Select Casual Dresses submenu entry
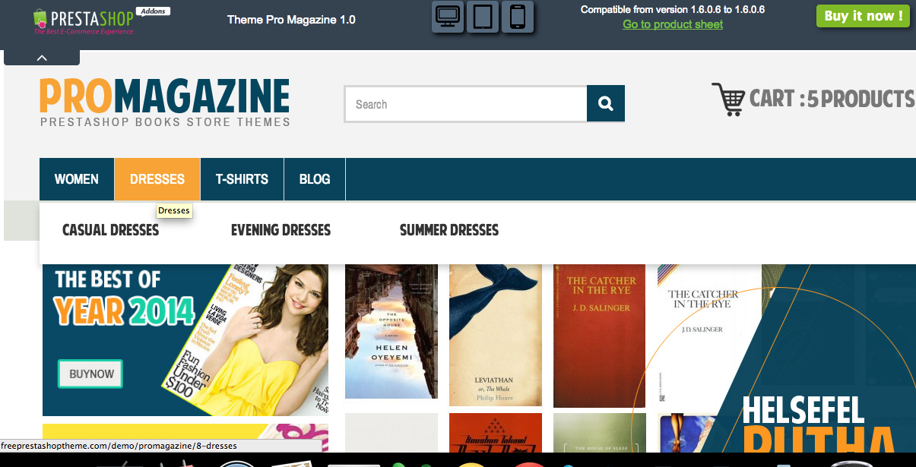916x467 pixels. (111, 230)
